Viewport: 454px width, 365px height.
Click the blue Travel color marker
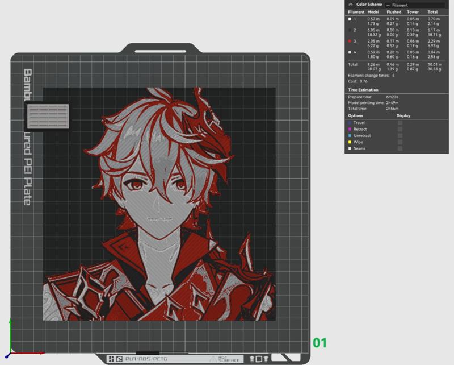pos(350,123)
